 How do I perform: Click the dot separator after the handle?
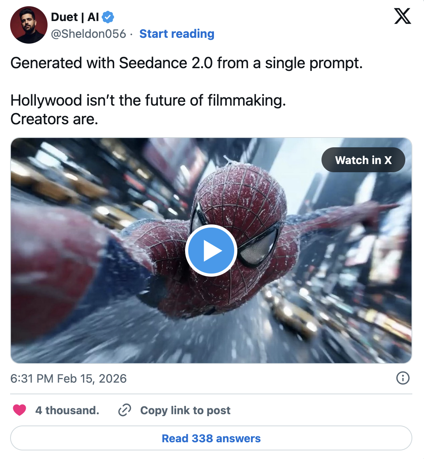[x=131, y=34]
